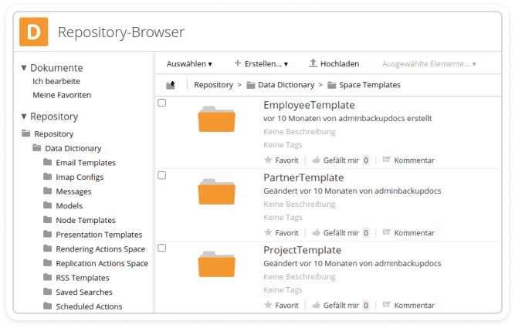
Task: Favorite the ProjectTemplate folder star
Action: [268, 305]
